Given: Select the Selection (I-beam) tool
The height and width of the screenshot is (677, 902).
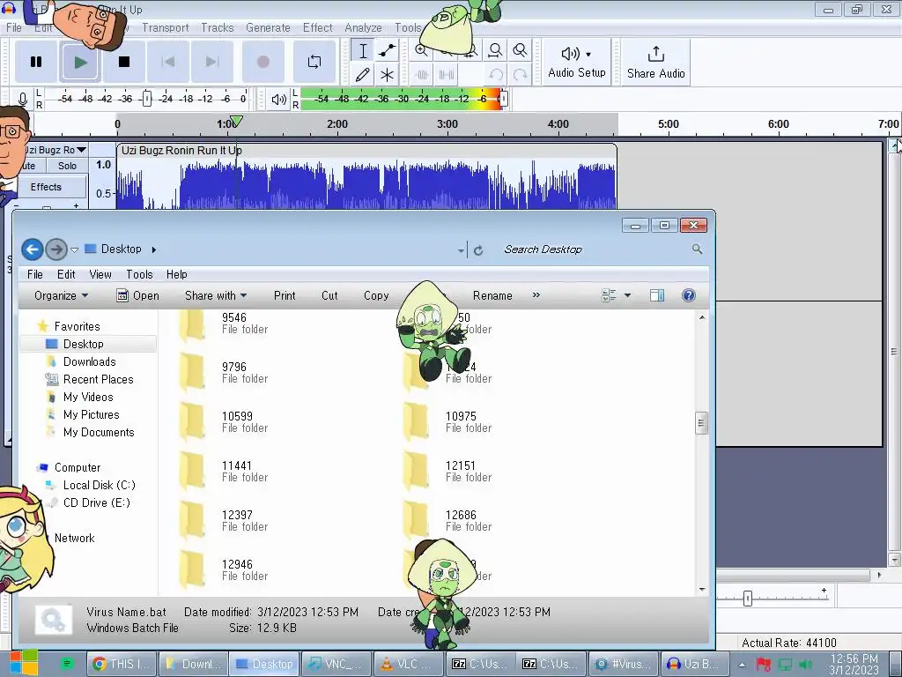Looking at the screenshot, I should click(363, 50).
